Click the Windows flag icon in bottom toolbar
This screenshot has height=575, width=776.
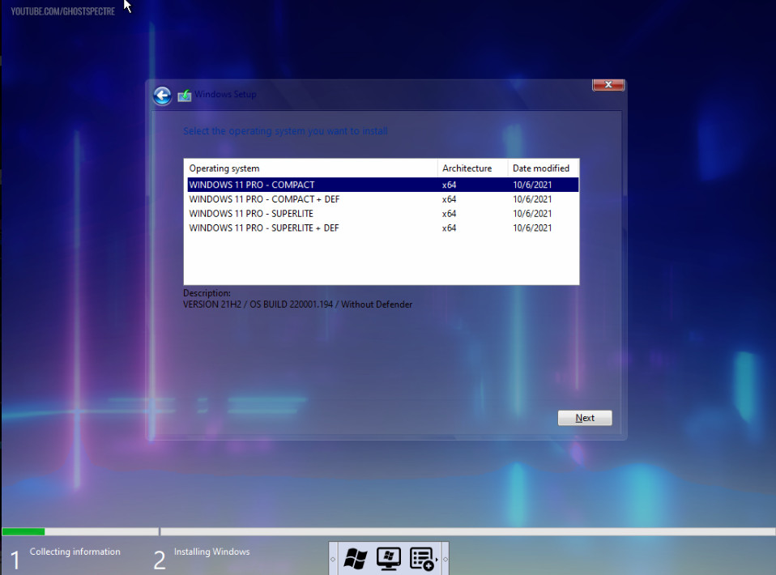356,559
